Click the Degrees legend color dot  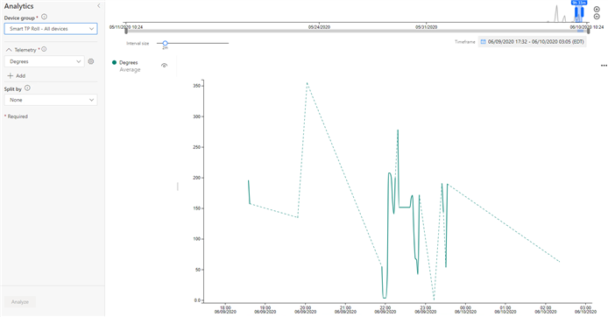point(115,62)
